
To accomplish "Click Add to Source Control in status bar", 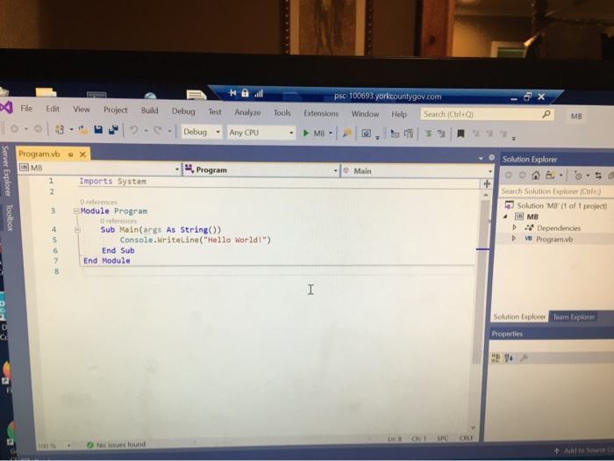I will (585, 450).
